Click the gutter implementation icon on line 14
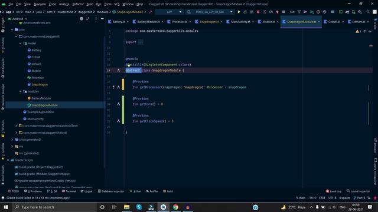Screen dimensions: 378x212 tap(118, 70)
